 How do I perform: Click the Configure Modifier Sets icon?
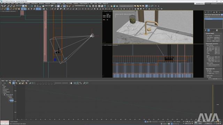[x=217, y=30]
